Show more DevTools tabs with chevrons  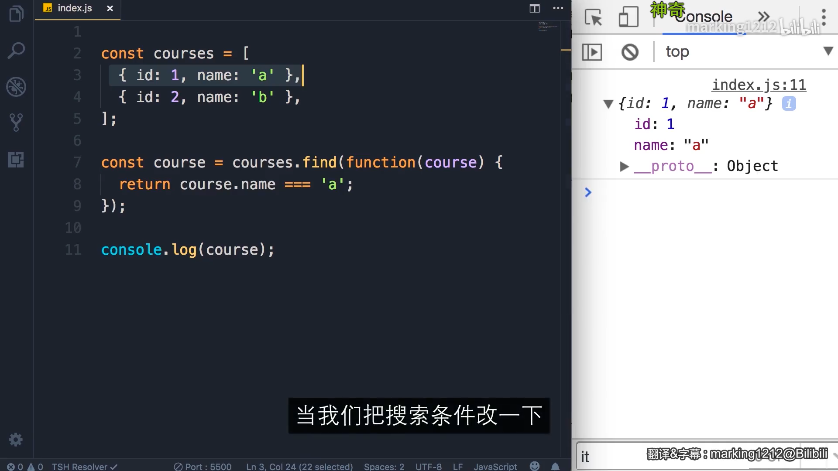764,17
